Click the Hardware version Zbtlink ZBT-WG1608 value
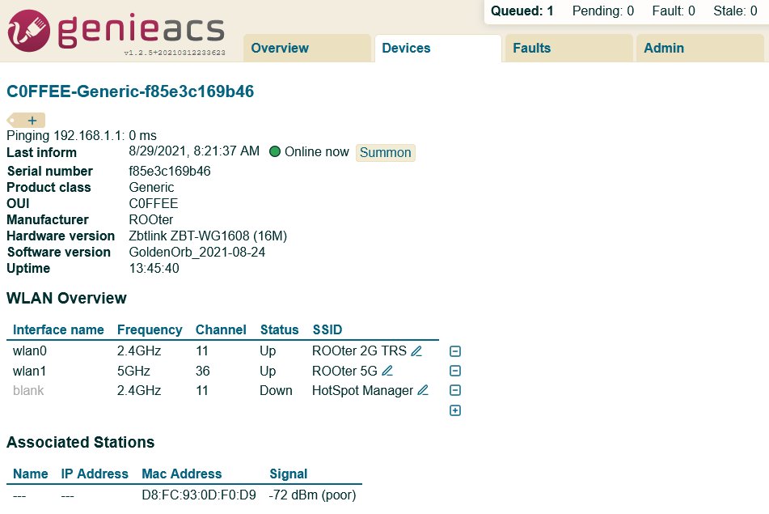Screen dimensions: 769x514 click(x=208, y=236)
